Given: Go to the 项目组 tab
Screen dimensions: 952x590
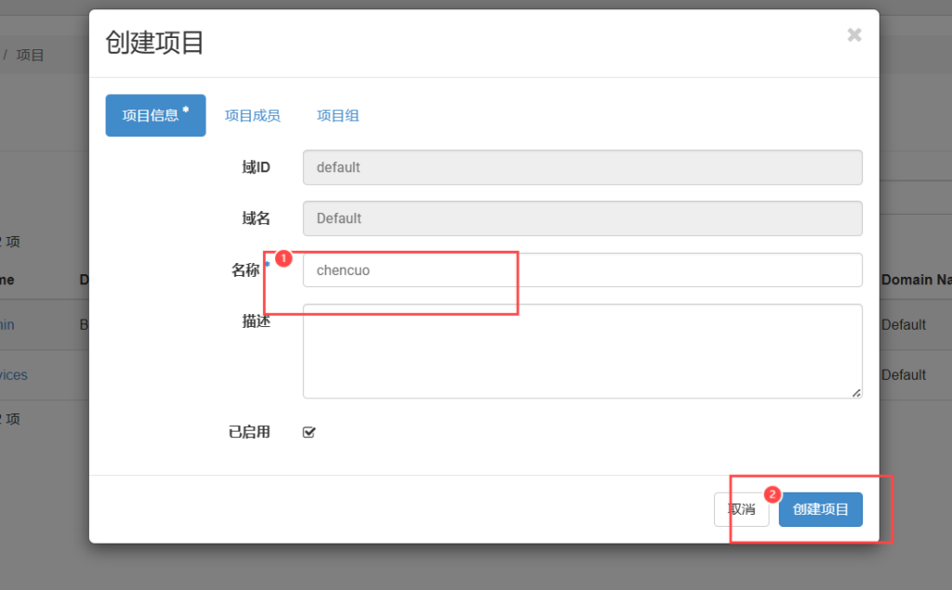Looking at the screenshot, I should tap(337, 115).
